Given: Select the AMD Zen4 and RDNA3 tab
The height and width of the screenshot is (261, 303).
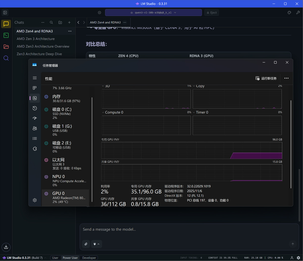Looking at the screenshot, I should coord(105,22).
